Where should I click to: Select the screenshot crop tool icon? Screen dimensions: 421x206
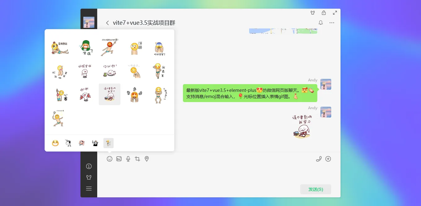point(137,159)
